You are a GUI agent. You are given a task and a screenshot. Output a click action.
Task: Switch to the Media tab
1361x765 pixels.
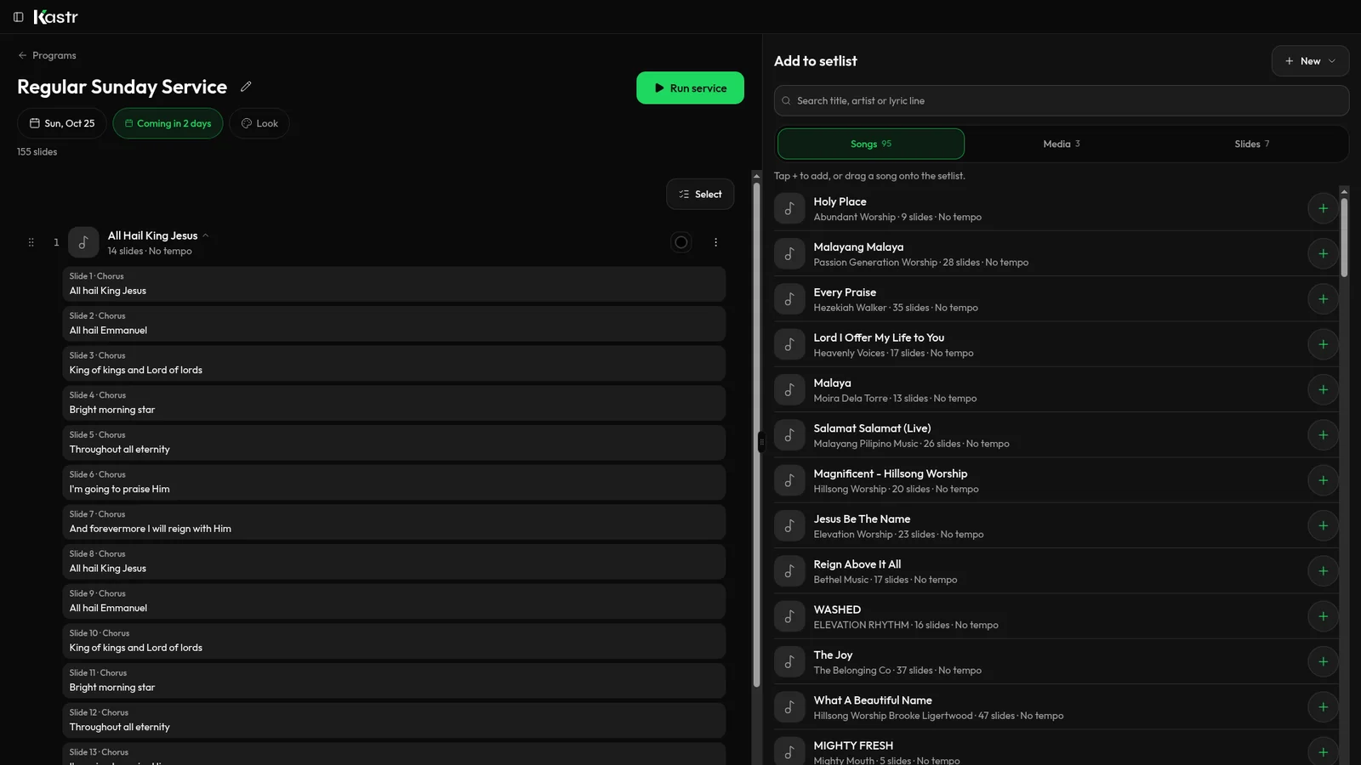1062,144
